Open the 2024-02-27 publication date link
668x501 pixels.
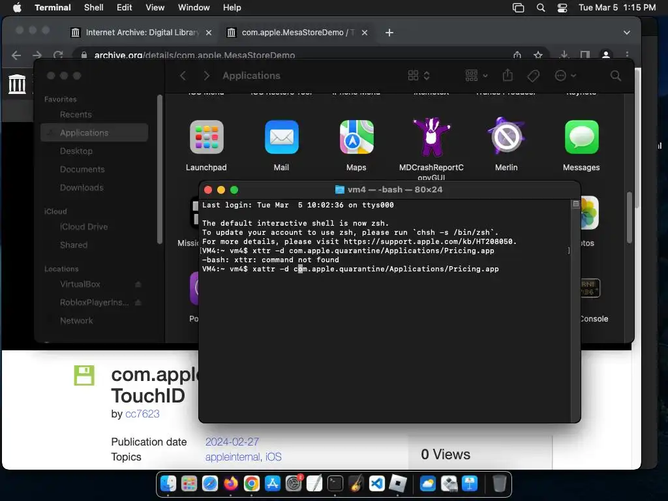click(232, 442)
